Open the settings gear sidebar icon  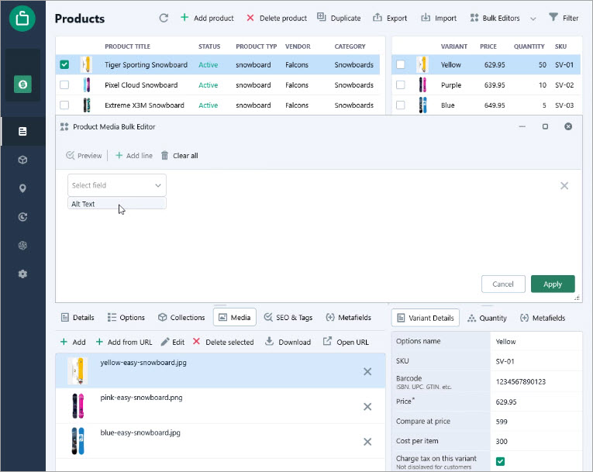click(x=22, y=274)
